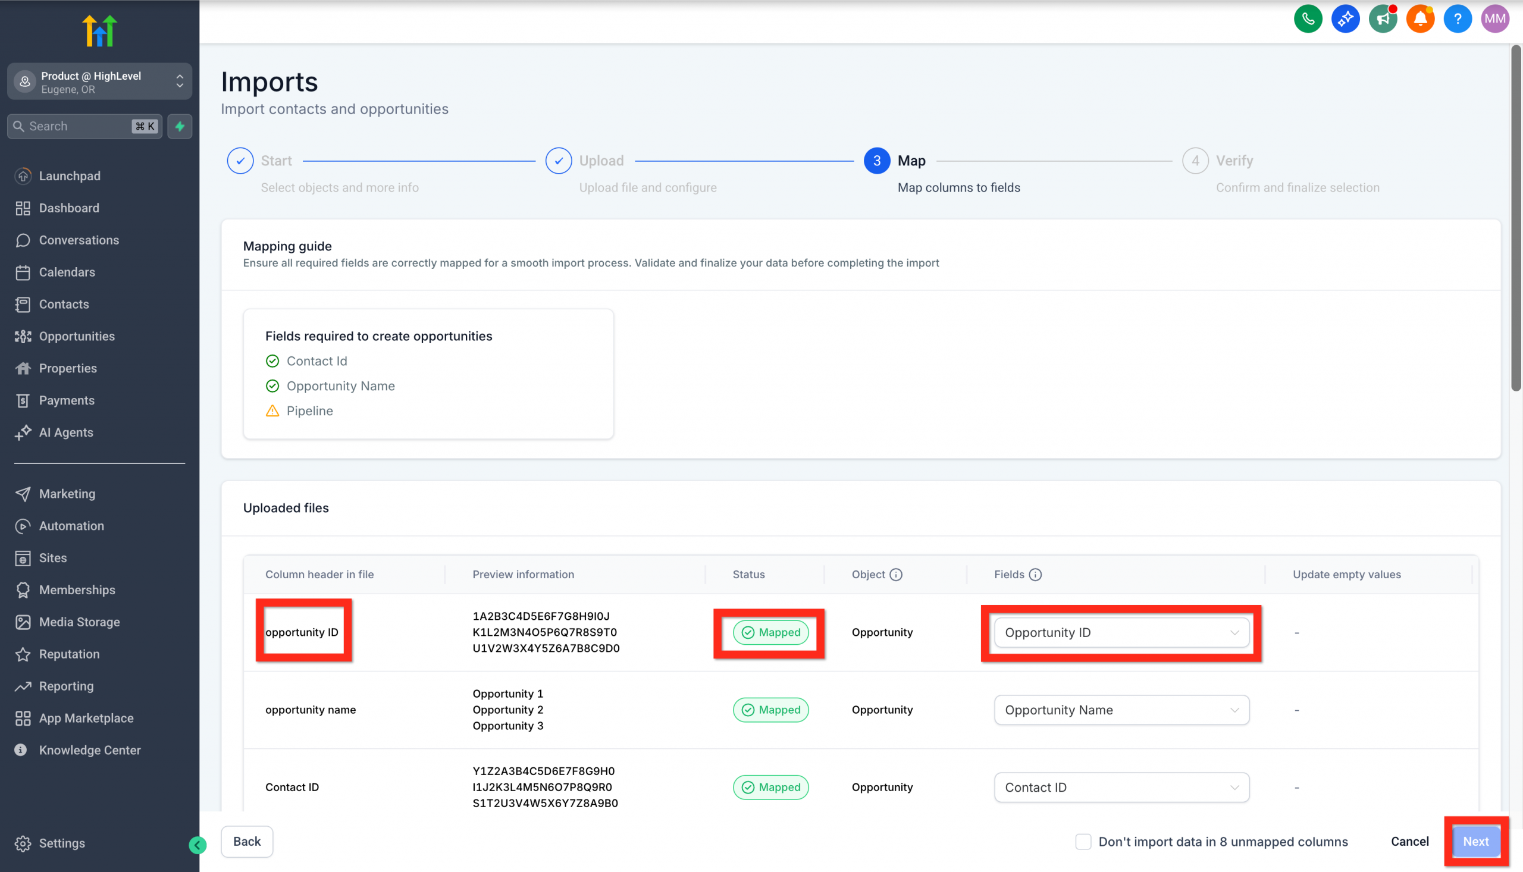The width and height of the screenshot is (1523, 872).
Task: Toggle Mapped status for Contact ID row
Action: point(771,787)
